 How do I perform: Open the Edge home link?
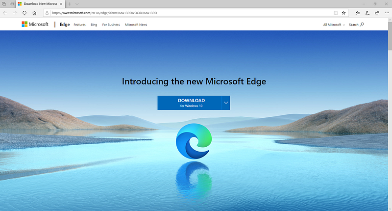(65, 25)
